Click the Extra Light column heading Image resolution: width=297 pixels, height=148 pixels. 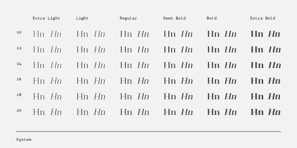pyautogui.click(x=46, y=18)
